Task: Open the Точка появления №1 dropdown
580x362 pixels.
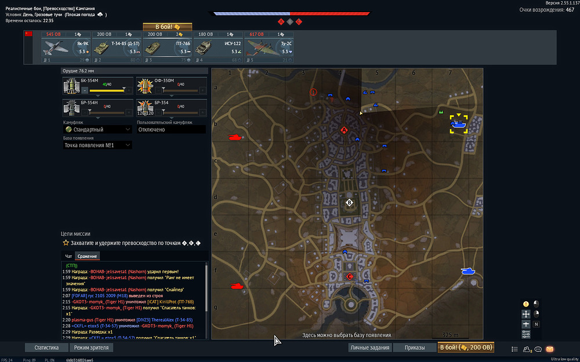Action: click(97, 145)
